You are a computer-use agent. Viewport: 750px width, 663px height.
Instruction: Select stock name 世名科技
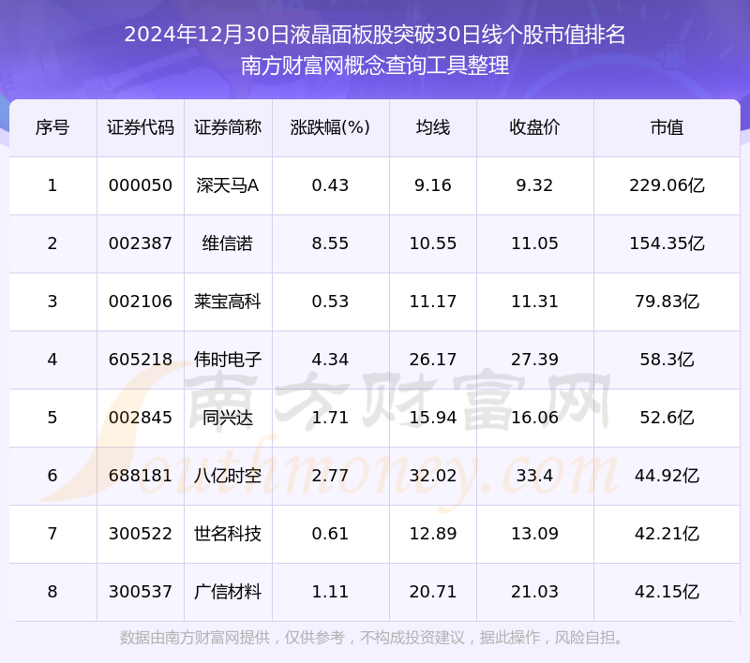[228, 534]
